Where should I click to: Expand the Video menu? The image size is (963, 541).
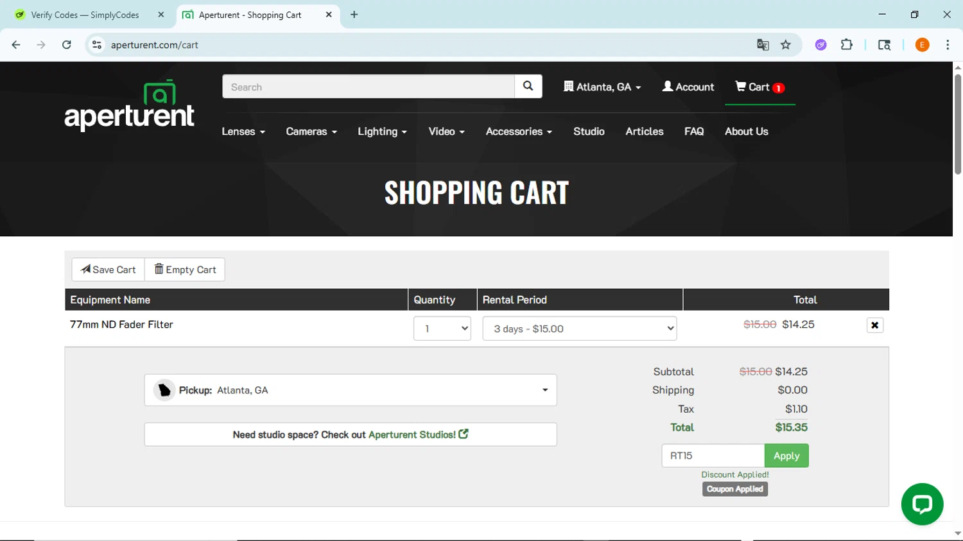tap(446, 132)
